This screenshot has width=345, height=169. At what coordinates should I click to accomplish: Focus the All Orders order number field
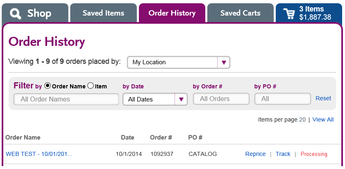pyautogui.click(x=221, y=99)
